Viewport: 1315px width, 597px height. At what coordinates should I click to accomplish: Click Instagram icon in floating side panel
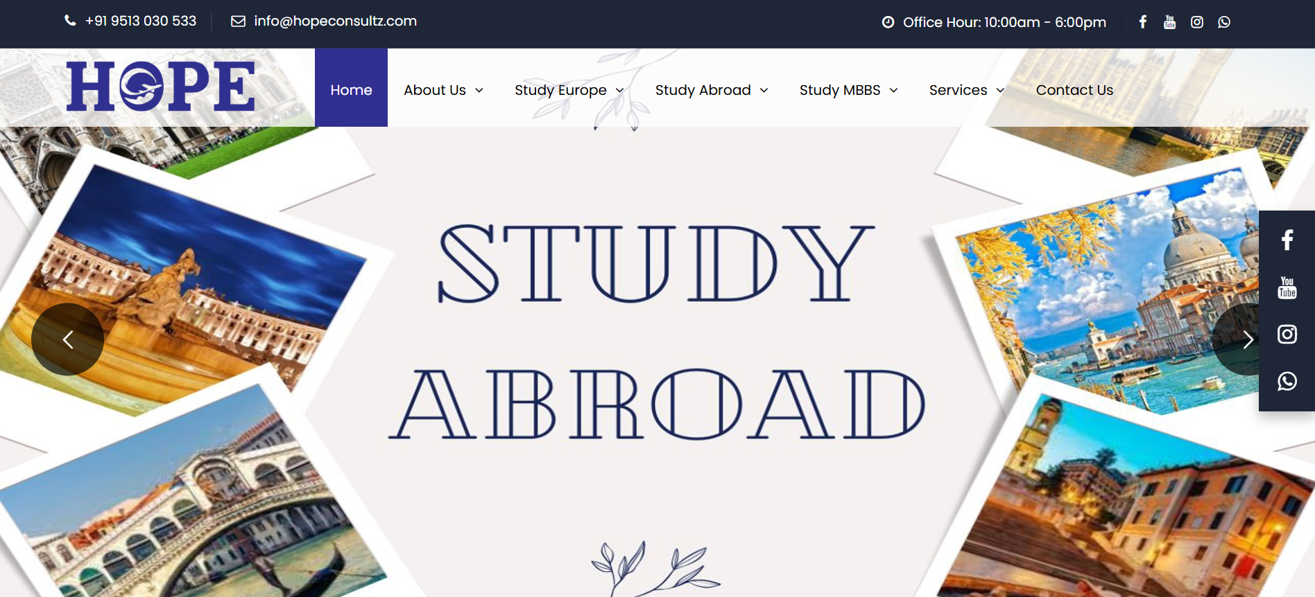click(1287, 335)
